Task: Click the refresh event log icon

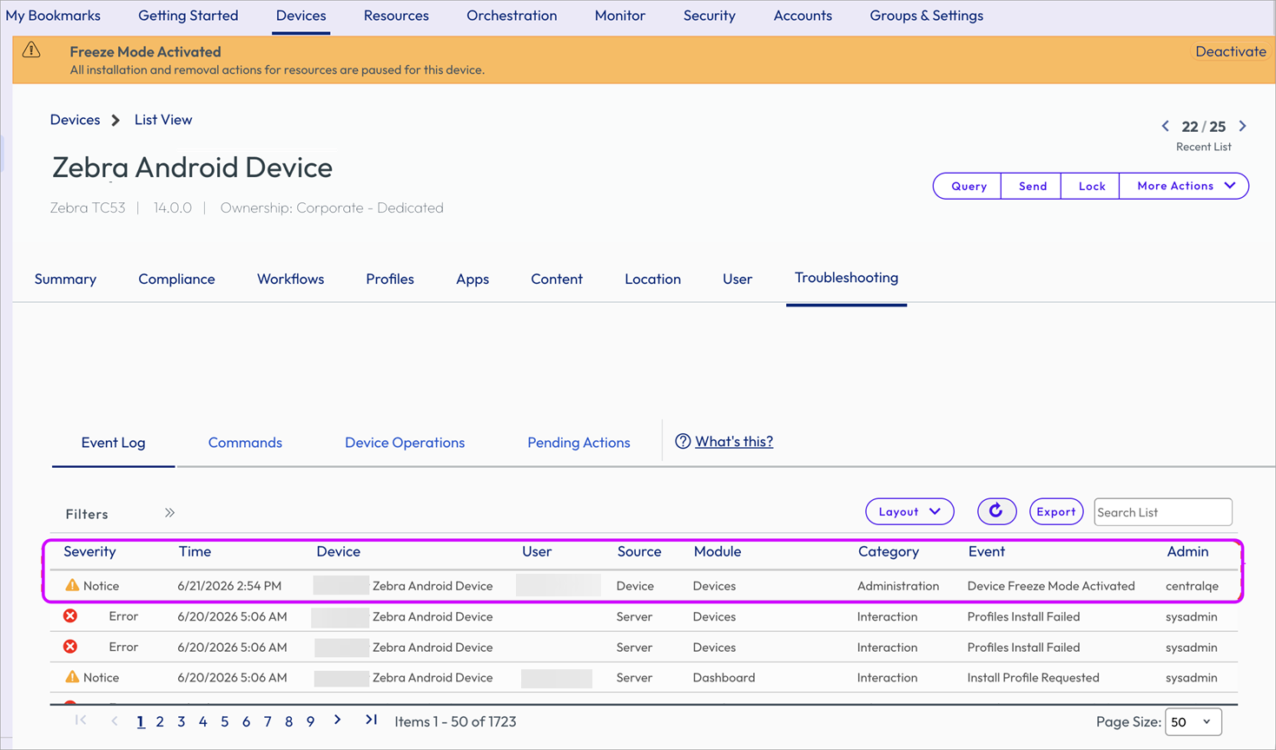Action: [996, 511]
